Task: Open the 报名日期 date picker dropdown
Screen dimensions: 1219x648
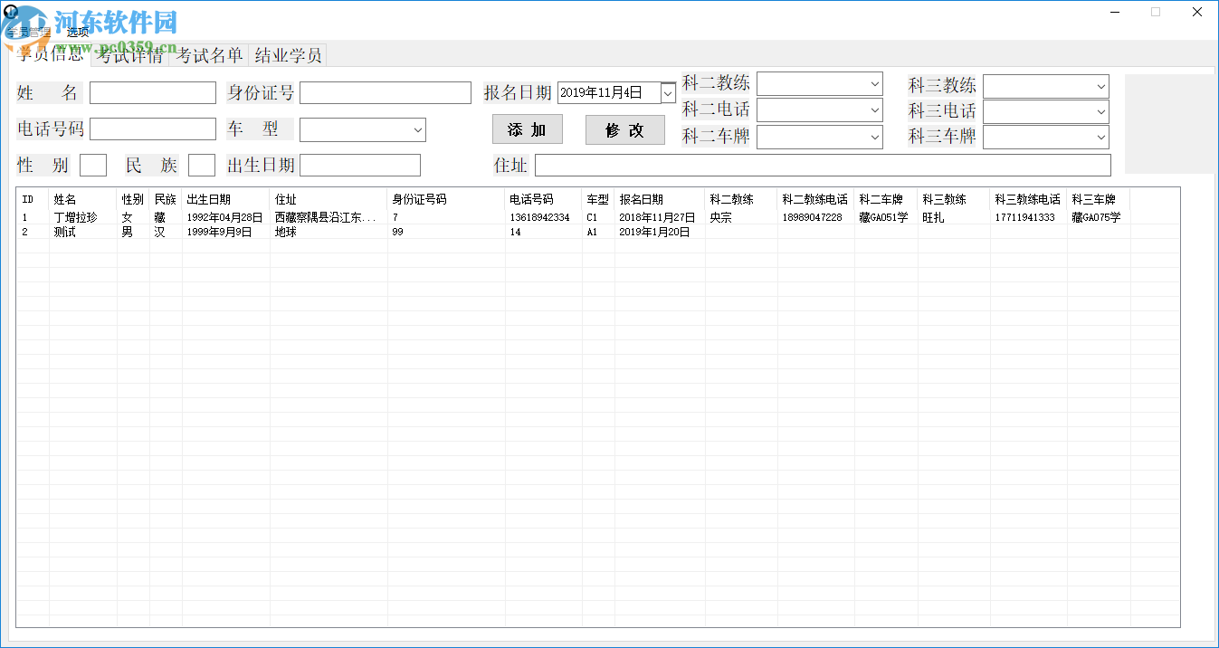Action: pos(667,91)
